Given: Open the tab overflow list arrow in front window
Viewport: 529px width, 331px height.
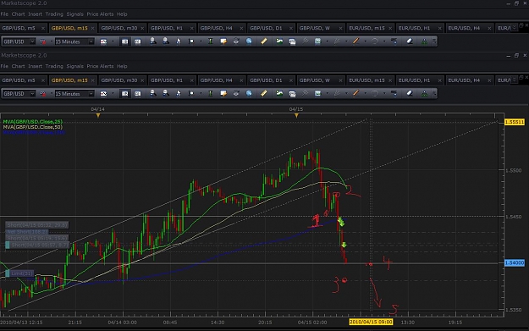Looking at the screenshot, I should [514, 80].
